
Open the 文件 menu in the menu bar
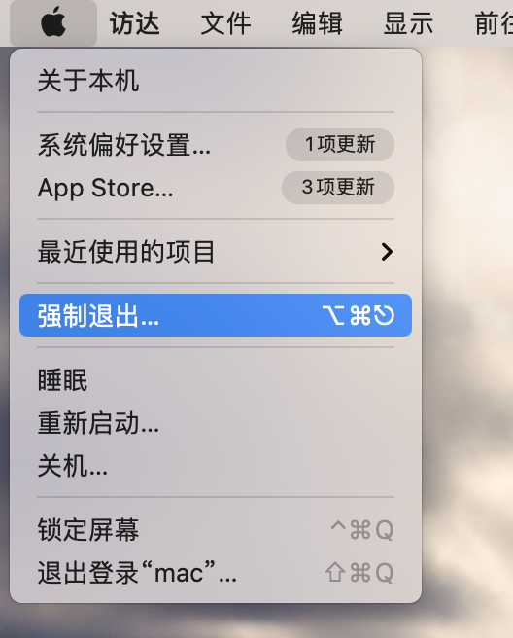(x=225, y=22)
